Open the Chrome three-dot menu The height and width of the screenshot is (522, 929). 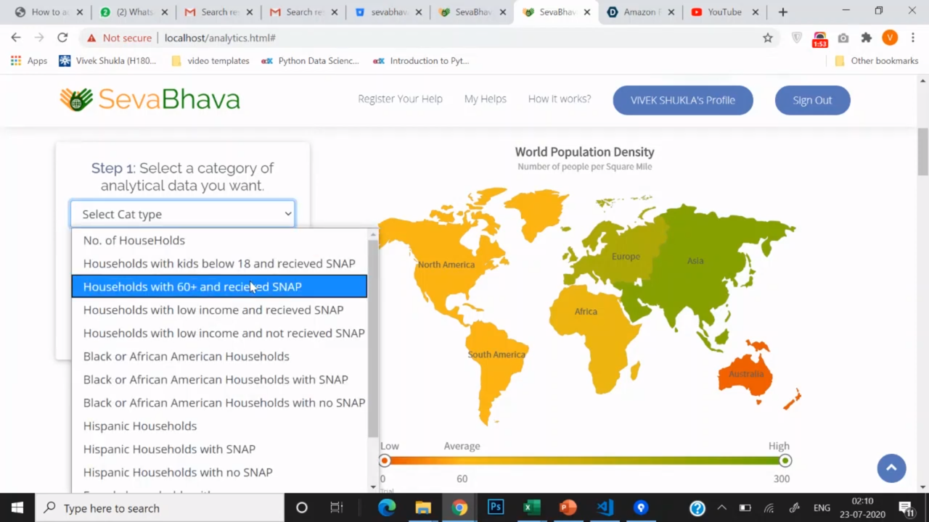tap(913, 38)
